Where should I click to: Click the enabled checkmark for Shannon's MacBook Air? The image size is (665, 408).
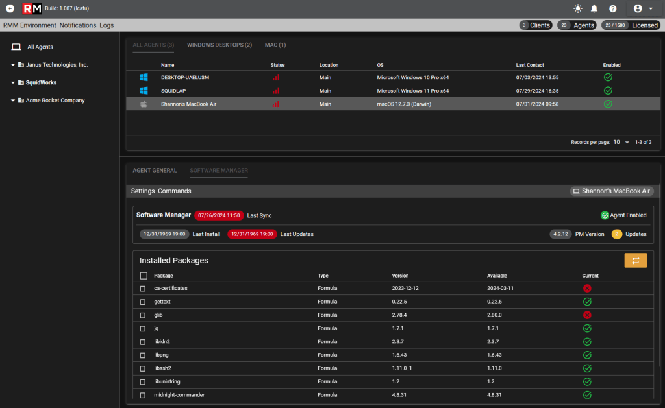(x=608, y=104)
